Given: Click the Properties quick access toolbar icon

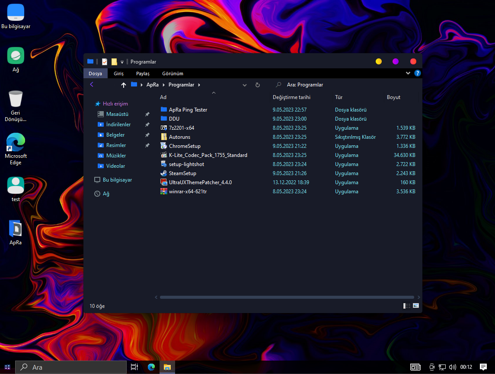Looking at the screenshot, I should pyautogui.click(x=105, y=62).
